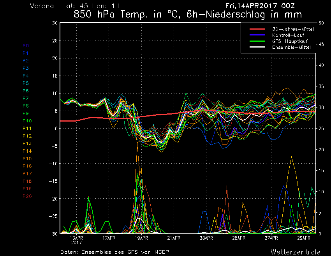331x256 pixels.
Task: Select the "30-Jahres-Mittel" legend label
Action: tap(293, 29)
